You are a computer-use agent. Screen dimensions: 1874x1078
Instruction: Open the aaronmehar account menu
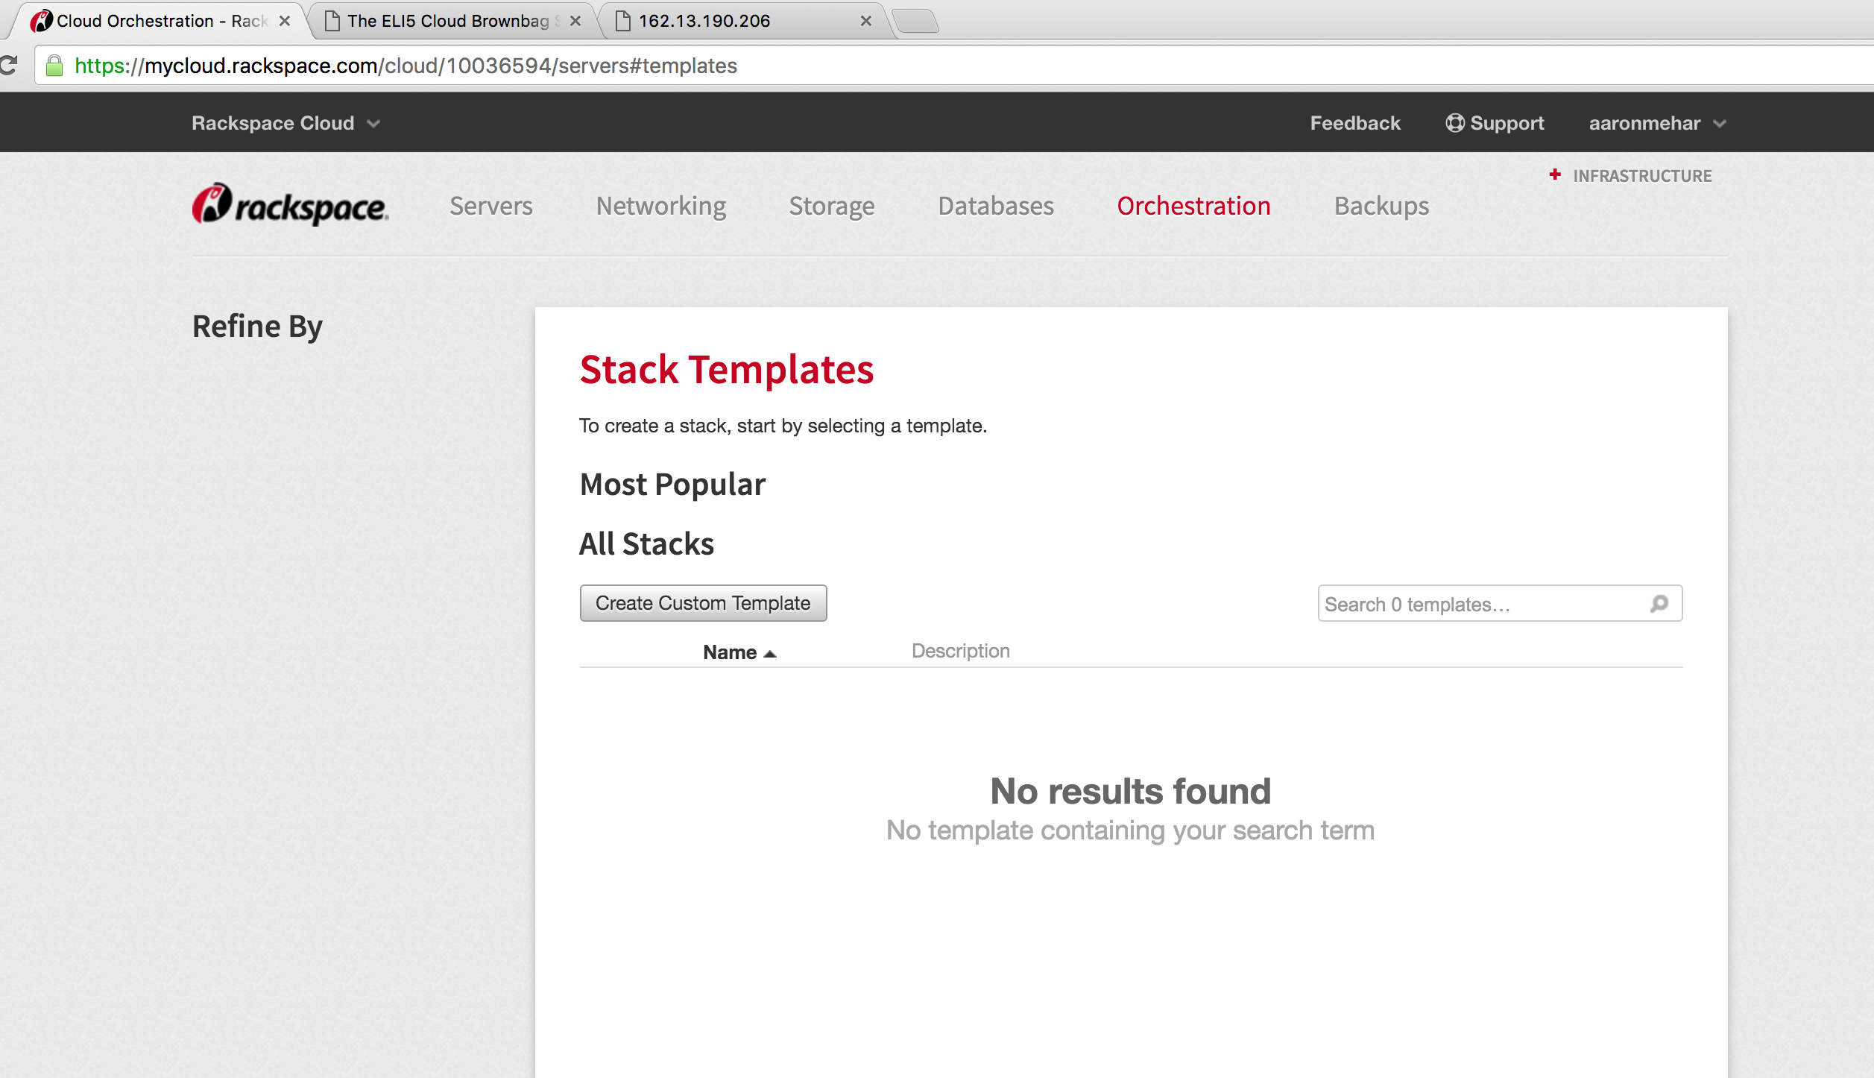click(1657, 123)
